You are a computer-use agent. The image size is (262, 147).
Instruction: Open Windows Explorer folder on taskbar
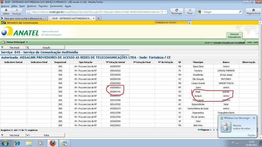29,143
